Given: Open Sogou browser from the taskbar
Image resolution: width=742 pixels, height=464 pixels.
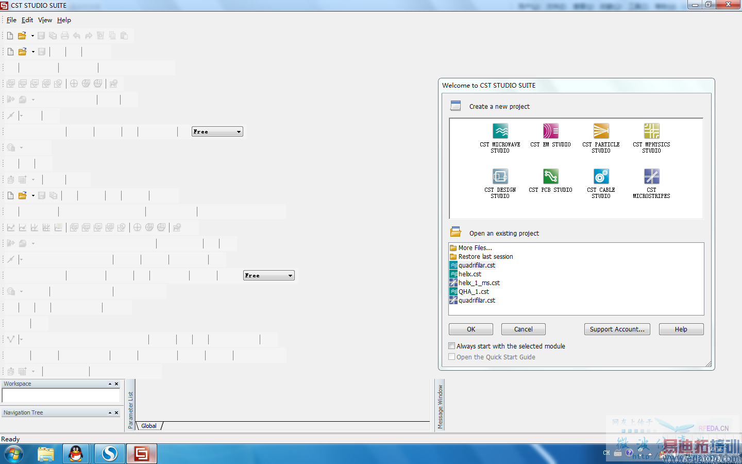Looking at the screenshot, I should [x=109, y=454].
